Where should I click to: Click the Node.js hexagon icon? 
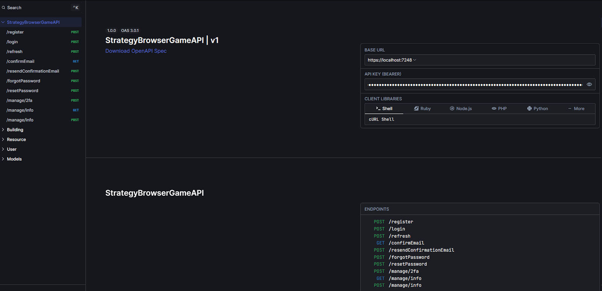[x=452, y=108]
